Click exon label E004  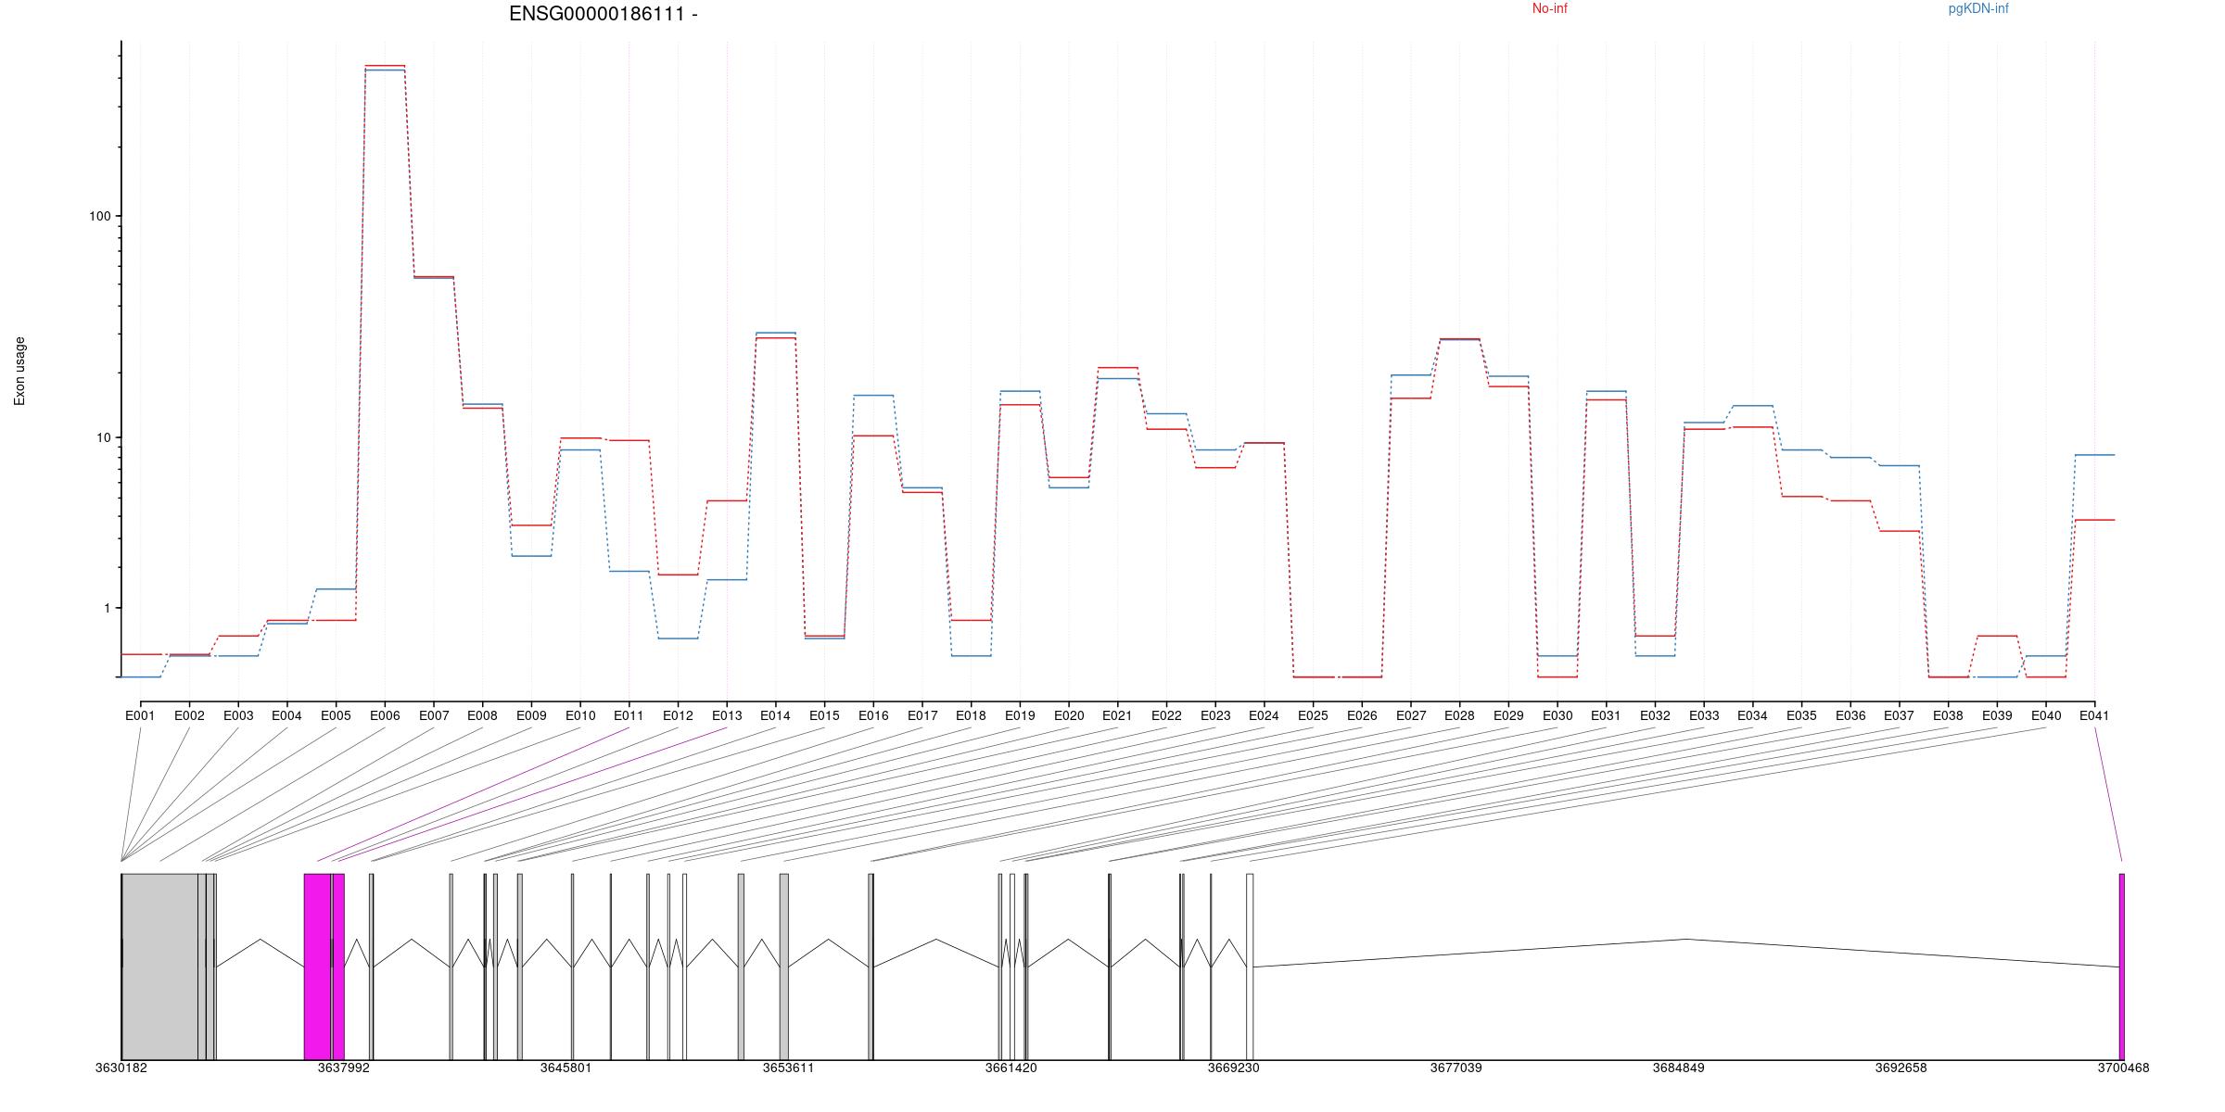[x=286, y=715]
